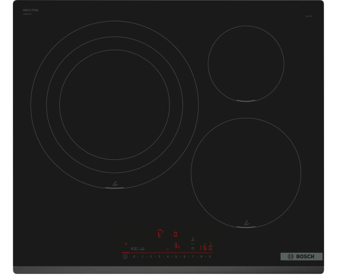
Task: Set power level 9 on the slider
Action: pyautogui.click(x=209, y=257)
